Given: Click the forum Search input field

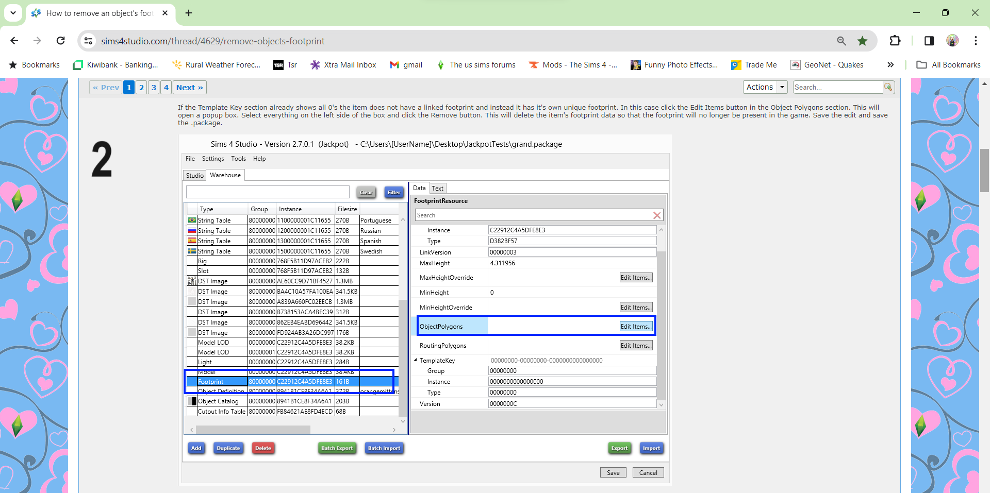Looking at the screenshot, I should click(x=837, y=88).
